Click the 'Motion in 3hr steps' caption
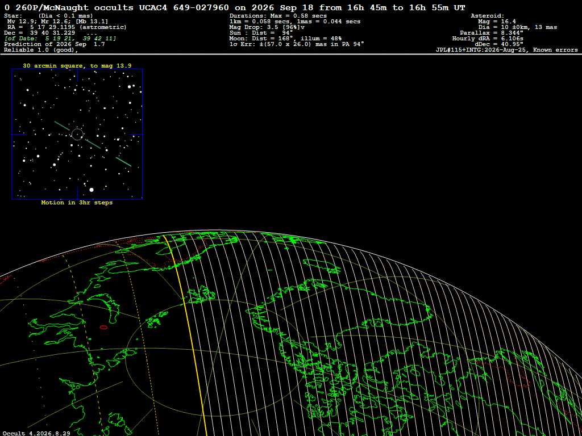 point(77,203)
